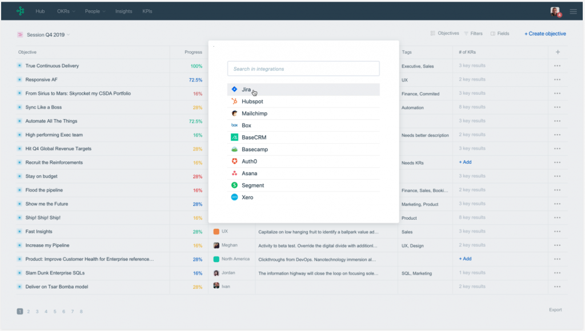Open the KPIs section

pyautogui.click(x=147, y=11)
